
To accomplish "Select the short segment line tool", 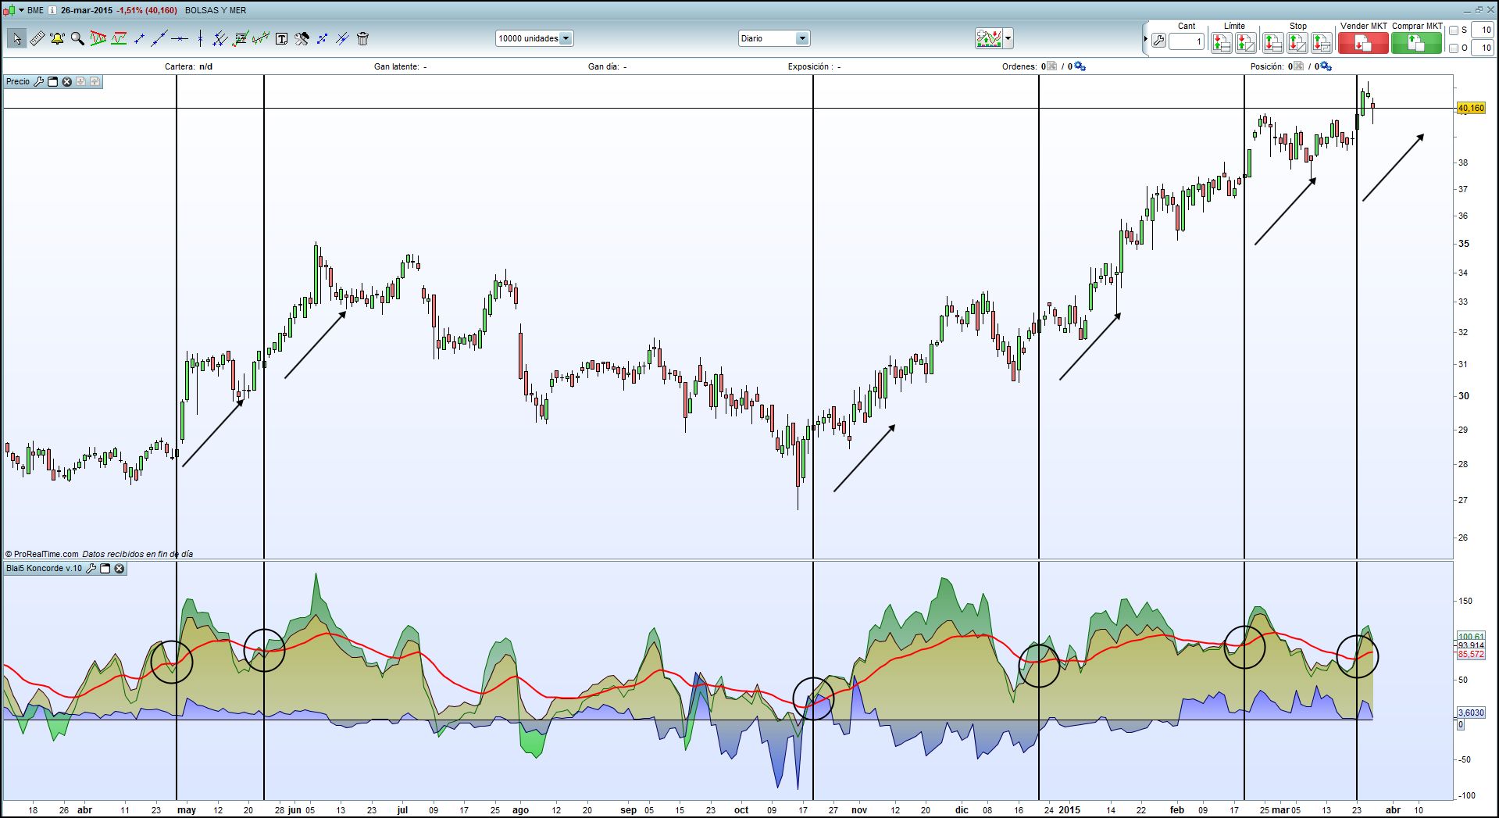I will point(139,38).
